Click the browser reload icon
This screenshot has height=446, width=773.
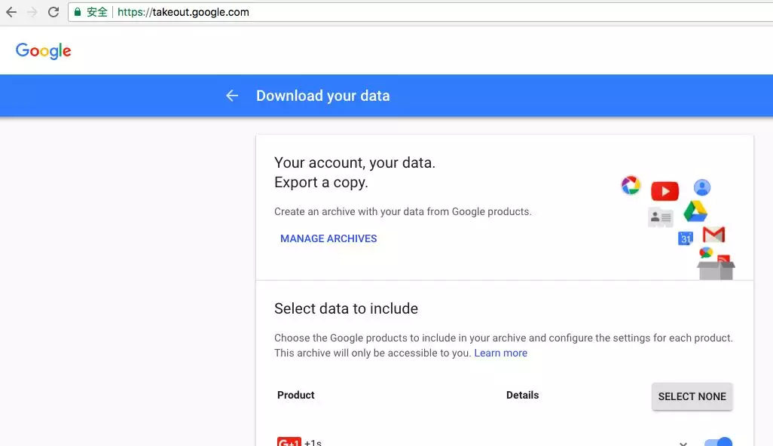pos(53,12)
